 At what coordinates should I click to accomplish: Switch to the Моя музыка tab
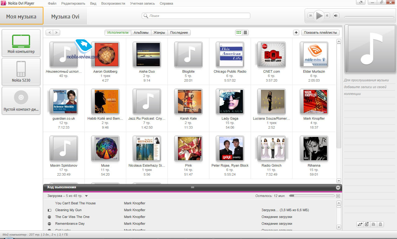click(21, 16)
